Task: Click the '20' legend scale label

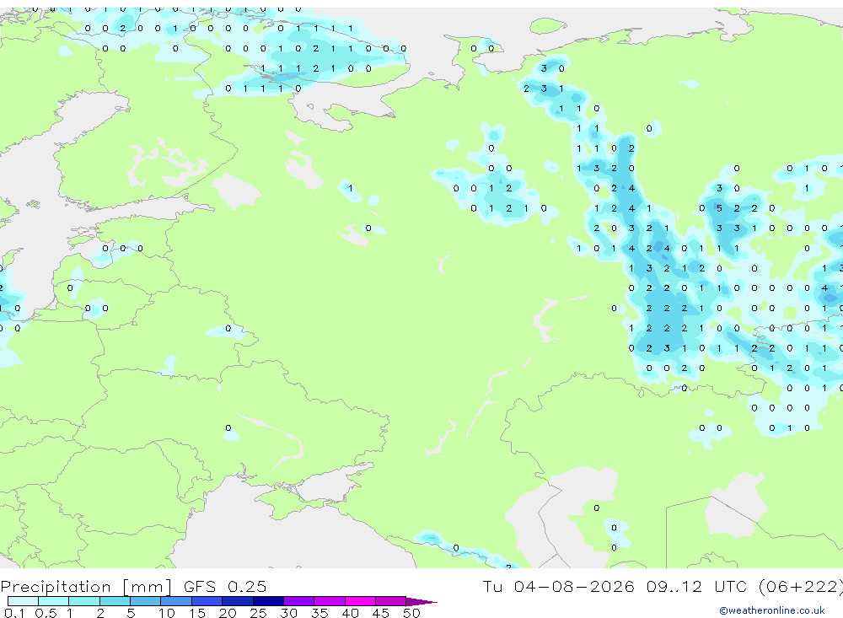Action: tap(228, 613)
